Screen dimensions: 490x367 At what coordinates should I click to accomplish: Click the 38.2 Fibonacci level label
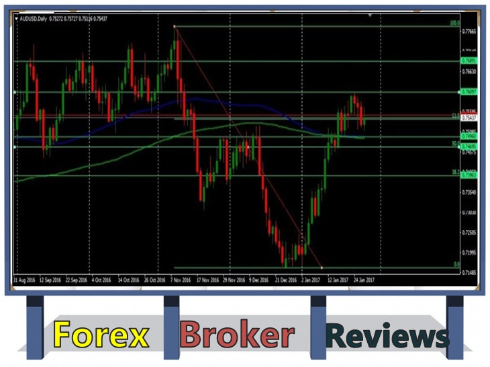[x=454, y=172]
